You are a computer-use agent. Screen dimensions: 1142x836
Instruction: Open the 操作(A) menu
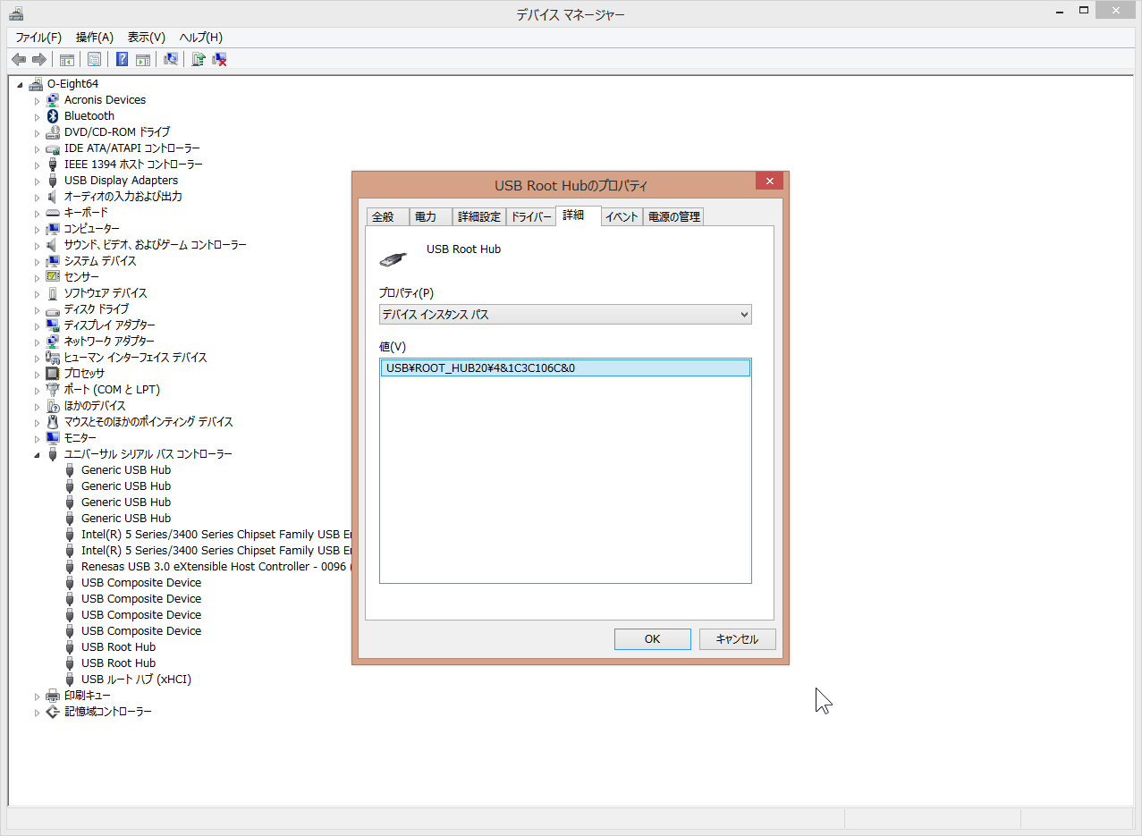[x=94, y=37]
